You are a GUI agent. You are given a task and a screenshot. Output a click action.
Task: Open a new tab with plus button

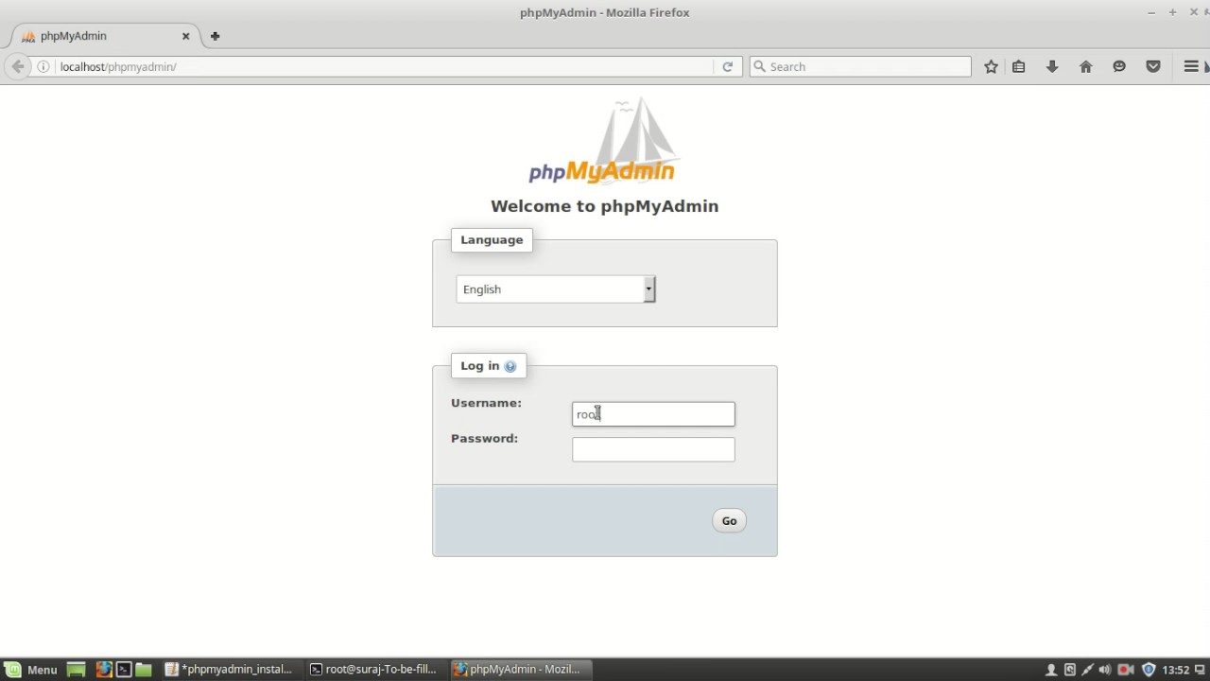215,36
